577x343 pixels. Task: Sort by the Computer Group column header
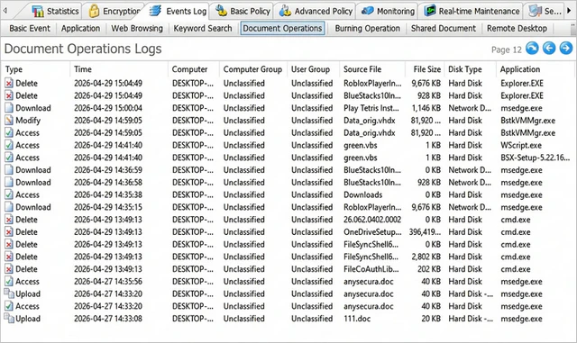click(x=252, y=69)
